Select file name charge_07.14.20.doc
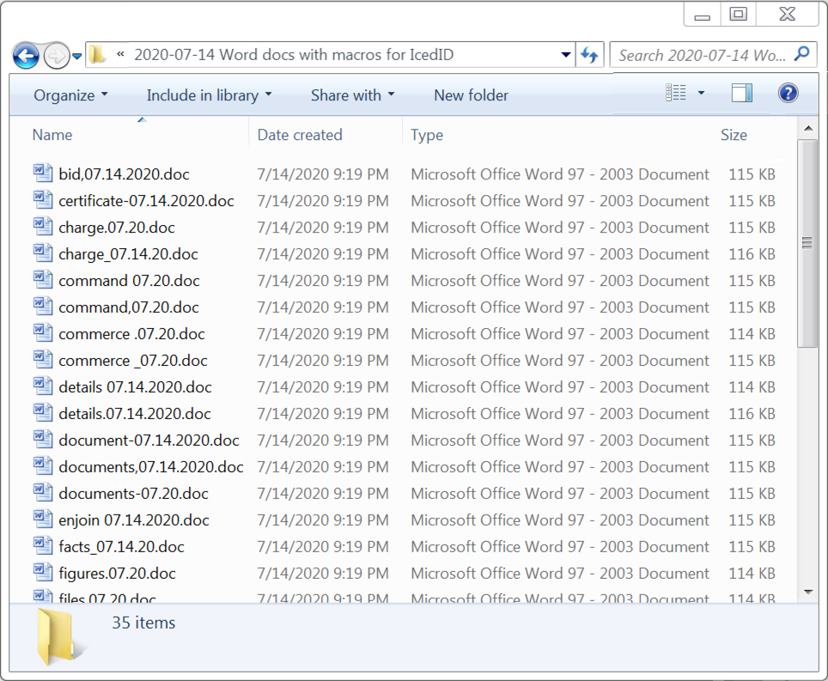 [x=128, y=254]
